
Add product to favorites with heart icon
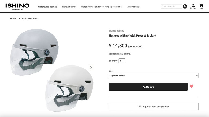(x=192, y=86)
